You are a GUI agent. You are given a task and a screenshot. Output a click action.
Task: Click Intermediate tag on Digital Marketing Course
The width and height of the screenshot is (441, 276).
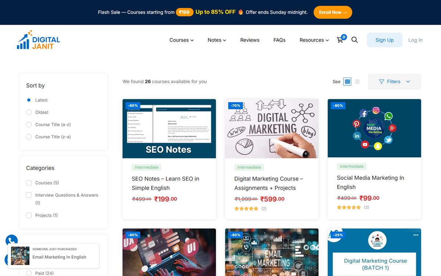pos(249,167)
